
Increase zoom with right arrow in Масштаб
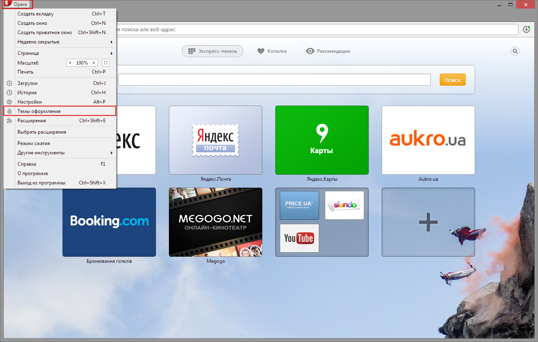94,63
